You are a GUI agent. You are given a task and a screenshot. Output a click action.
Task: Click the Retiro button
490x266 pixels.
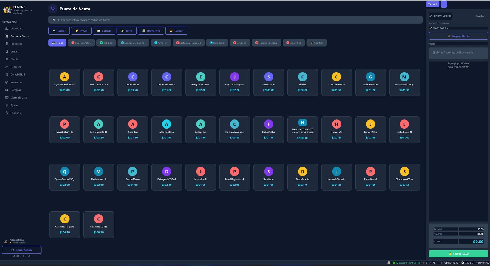pos(126,31)
